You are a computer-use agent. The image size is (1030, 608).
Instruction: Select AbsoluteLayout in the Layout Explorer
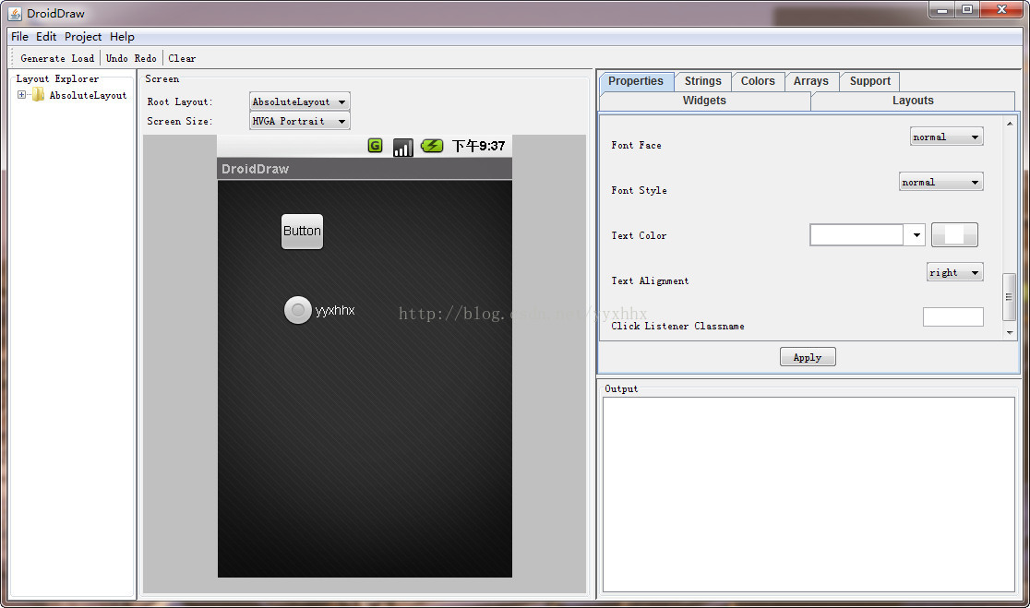click(x=88, y=95)
